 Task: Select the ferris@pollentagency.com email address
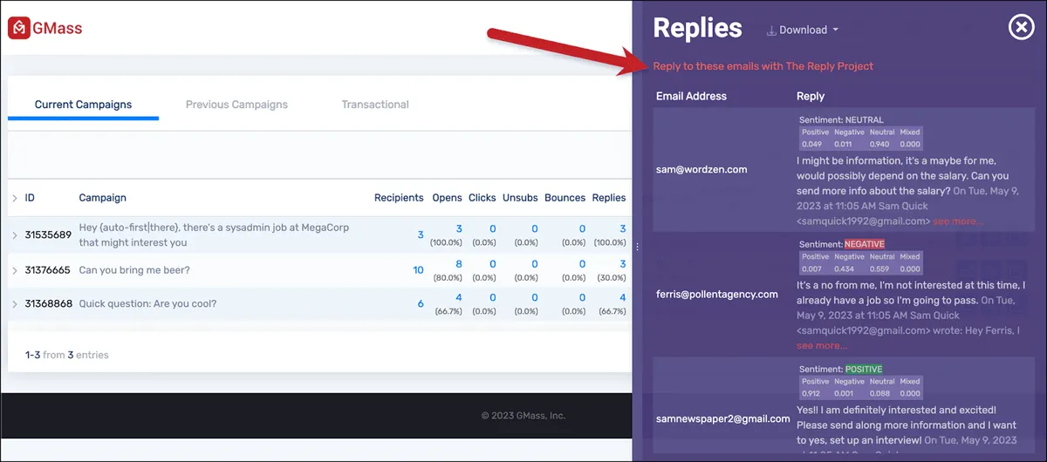(717, 295)
